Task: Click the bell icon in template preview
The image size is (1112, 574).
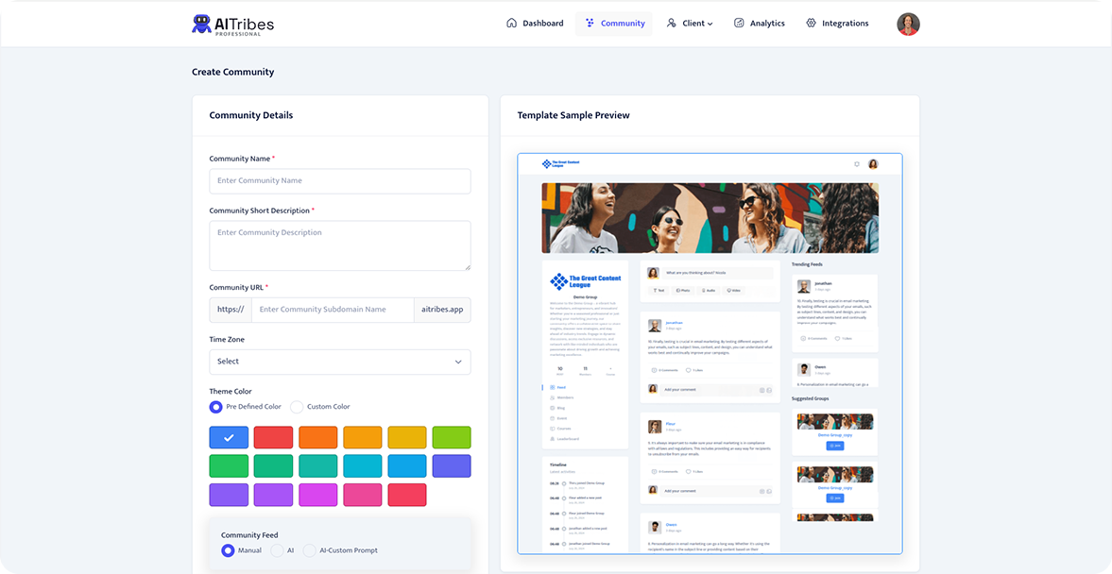Action: point(857,164)
